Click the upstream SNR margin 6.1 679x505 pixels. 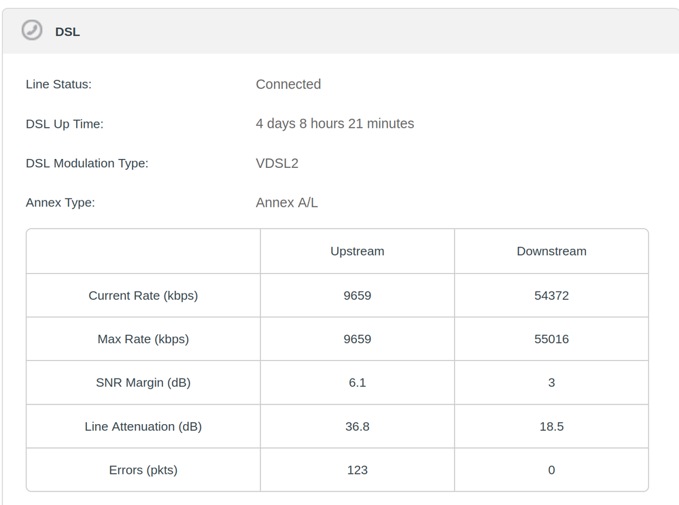pyautogui.click(x=357, y=383)
